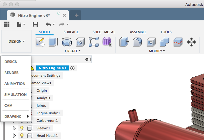Viewport: 204px width, 140px height.
Task: Open the MODIFY dropdown menu
Action: (x=157, y=51)
